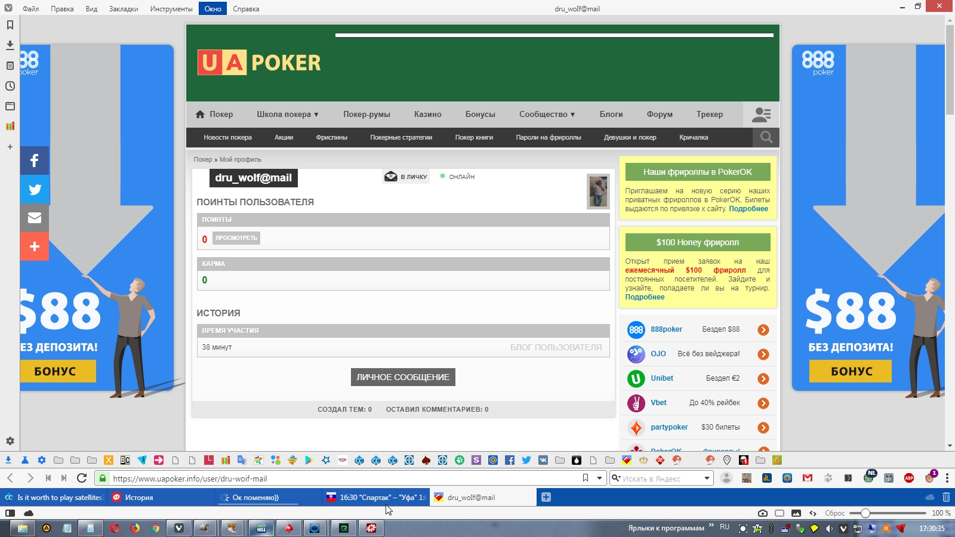Screen dimensions: 955x537
Task: Go forward to next page
Action: pyautogui.click(x=30, y=478)
